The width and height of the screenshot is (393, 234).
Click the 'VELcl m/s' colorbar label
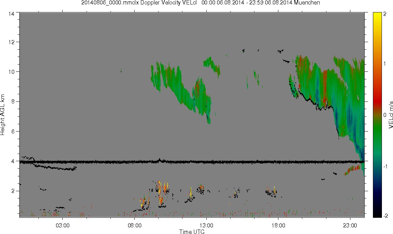click(391, 115)
